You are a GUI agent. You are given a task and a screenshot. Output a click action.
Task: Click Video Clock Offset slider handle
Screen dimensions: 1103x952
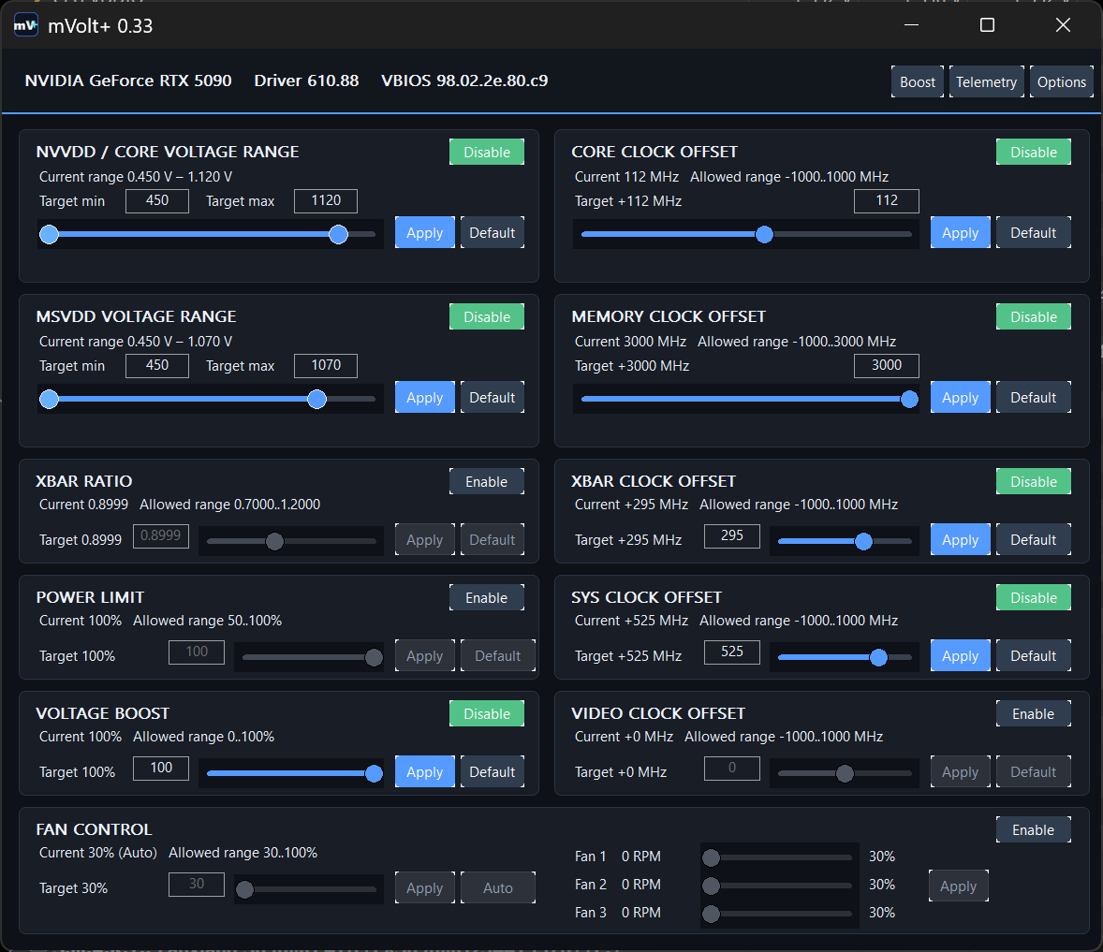tap(845, 773)
